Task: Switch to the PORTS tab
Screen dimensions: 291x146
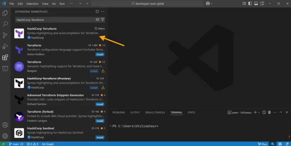Action: tap(191, 113)
